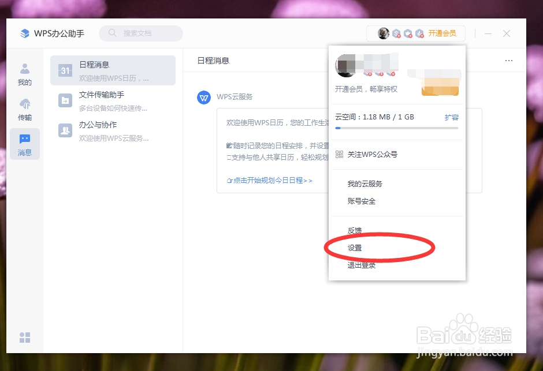Select the 文件传输助手 conversation
This screenshot has width=543, height=371.
pyautogui.click(x=113, y=100)
